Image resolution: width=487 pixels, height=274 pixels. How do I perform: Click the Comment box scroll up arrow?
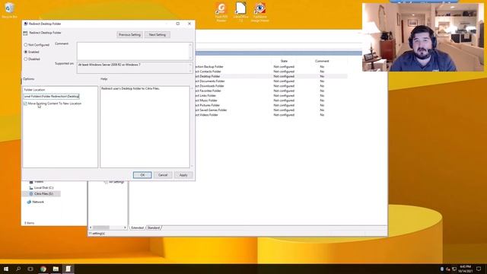coord(191,45)
